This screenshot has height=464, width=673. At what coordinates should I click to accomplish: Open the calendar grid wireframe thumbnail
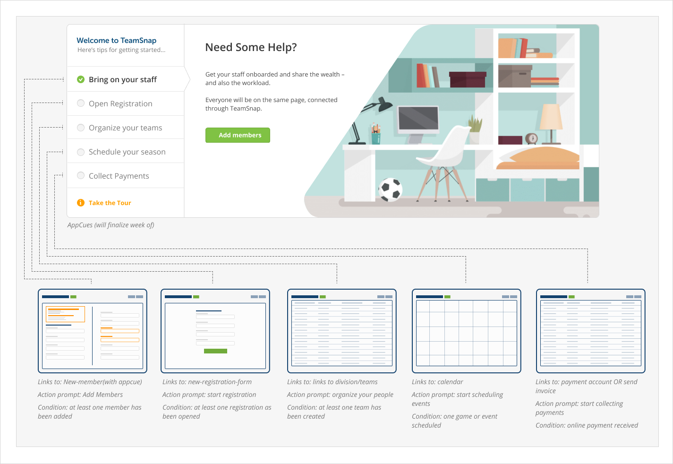(467, 331)
